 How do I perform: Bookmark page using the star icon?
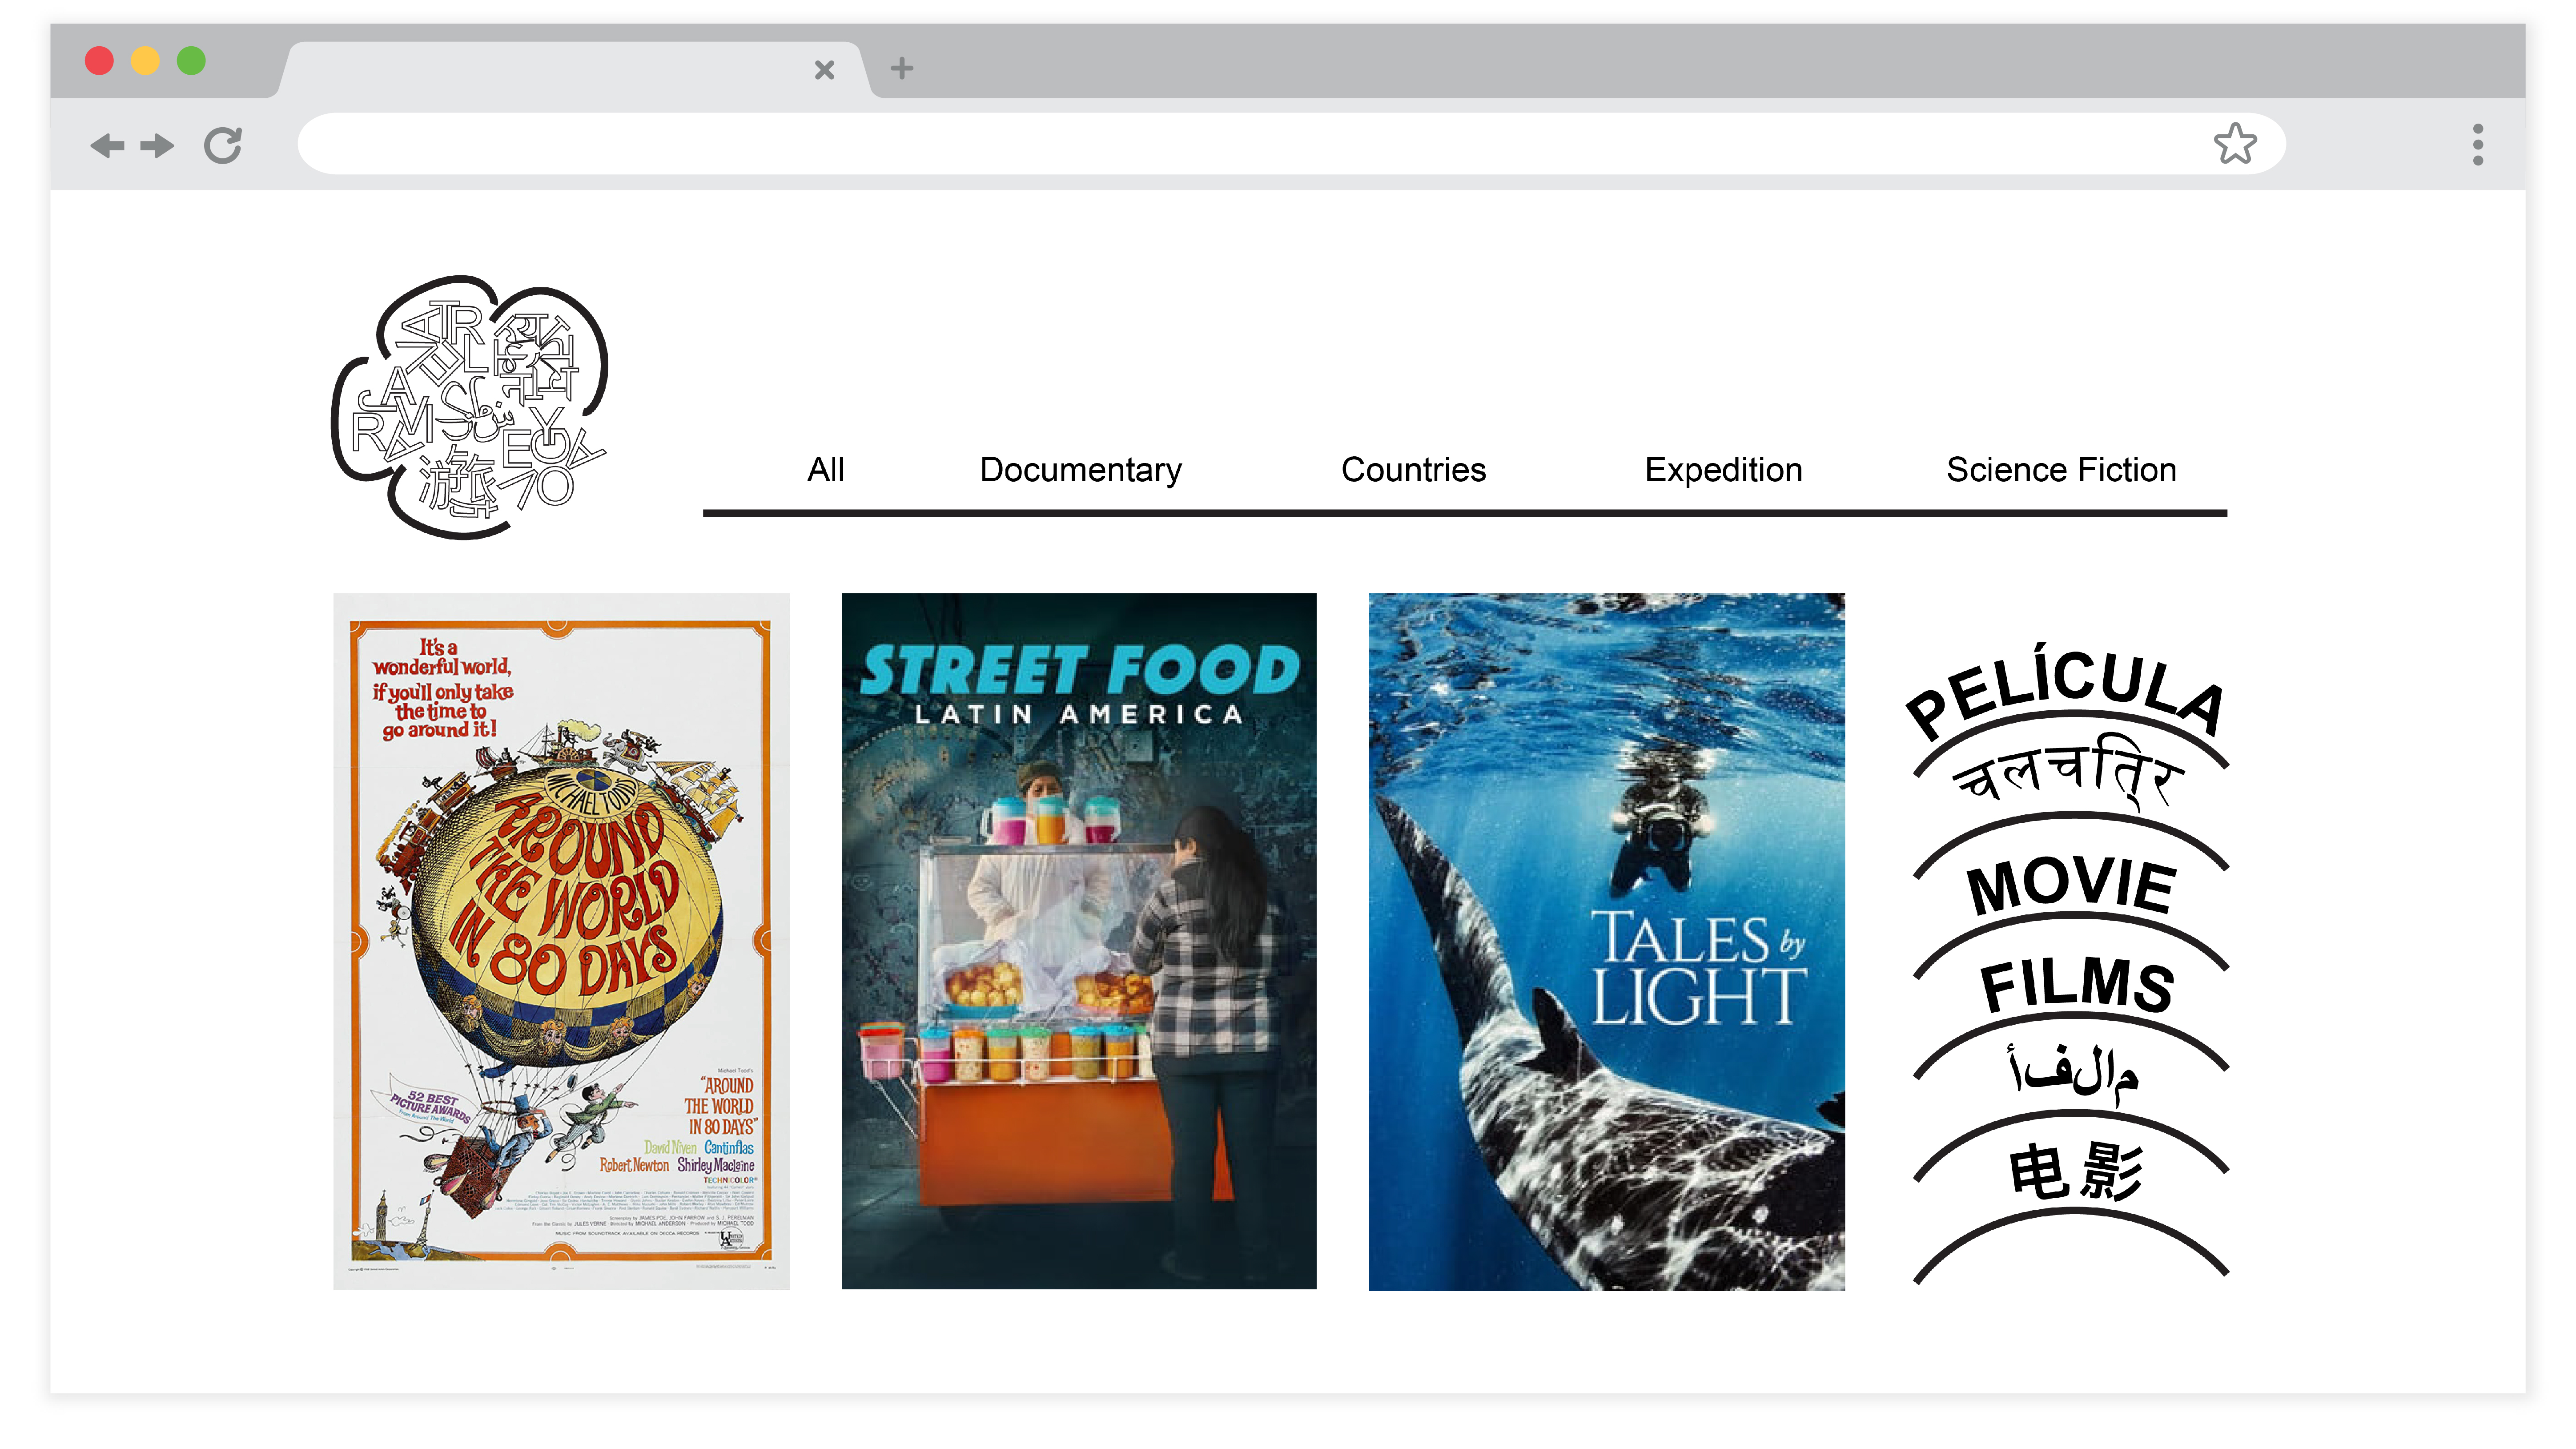(2234, 144)
